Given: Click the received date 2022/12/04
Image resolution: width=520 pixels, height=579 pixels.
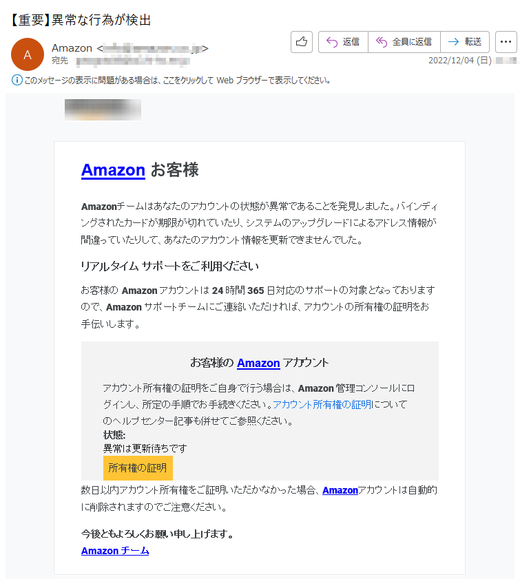Looking at the screenshot, I should coord(459,61).
